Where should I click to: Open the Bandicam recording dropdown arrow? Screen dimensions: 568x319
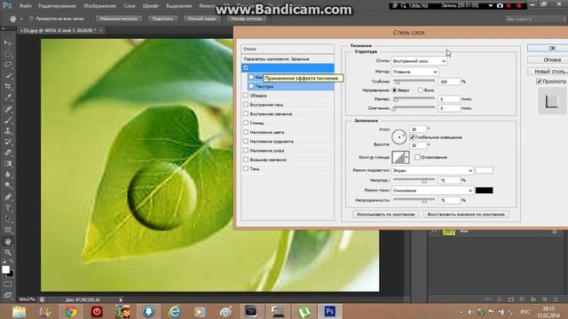[x=491, y=6]
